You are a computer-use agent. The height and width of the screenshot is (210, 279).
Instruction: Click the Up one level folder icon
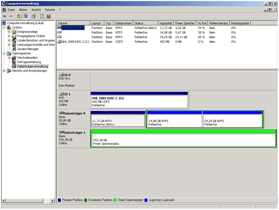(x=19, y=17)
